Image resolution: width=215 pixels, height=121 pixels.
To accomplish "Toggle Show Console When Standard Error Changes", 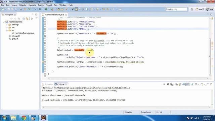I will [x=187, y=84].
